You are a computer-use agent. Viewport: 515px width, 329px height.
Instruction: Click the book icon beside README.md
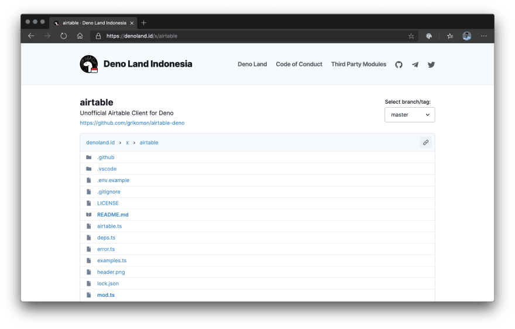coord(89,215)
